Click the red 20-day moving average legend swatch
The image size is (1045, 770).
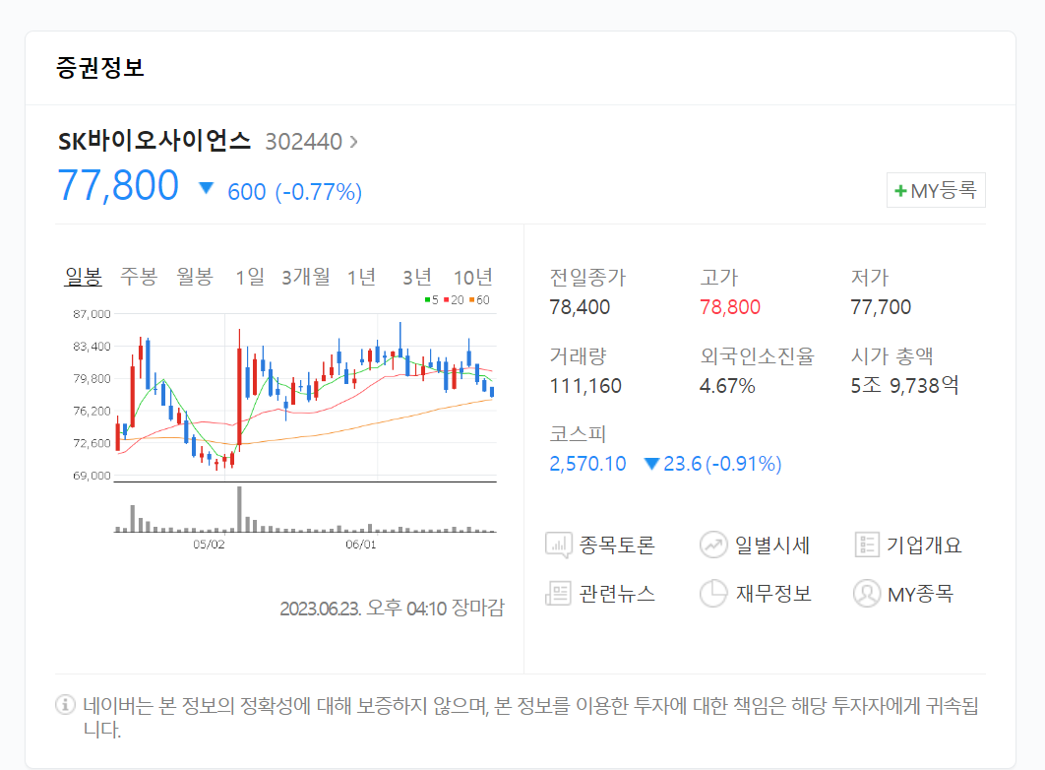tap(446, 300)
